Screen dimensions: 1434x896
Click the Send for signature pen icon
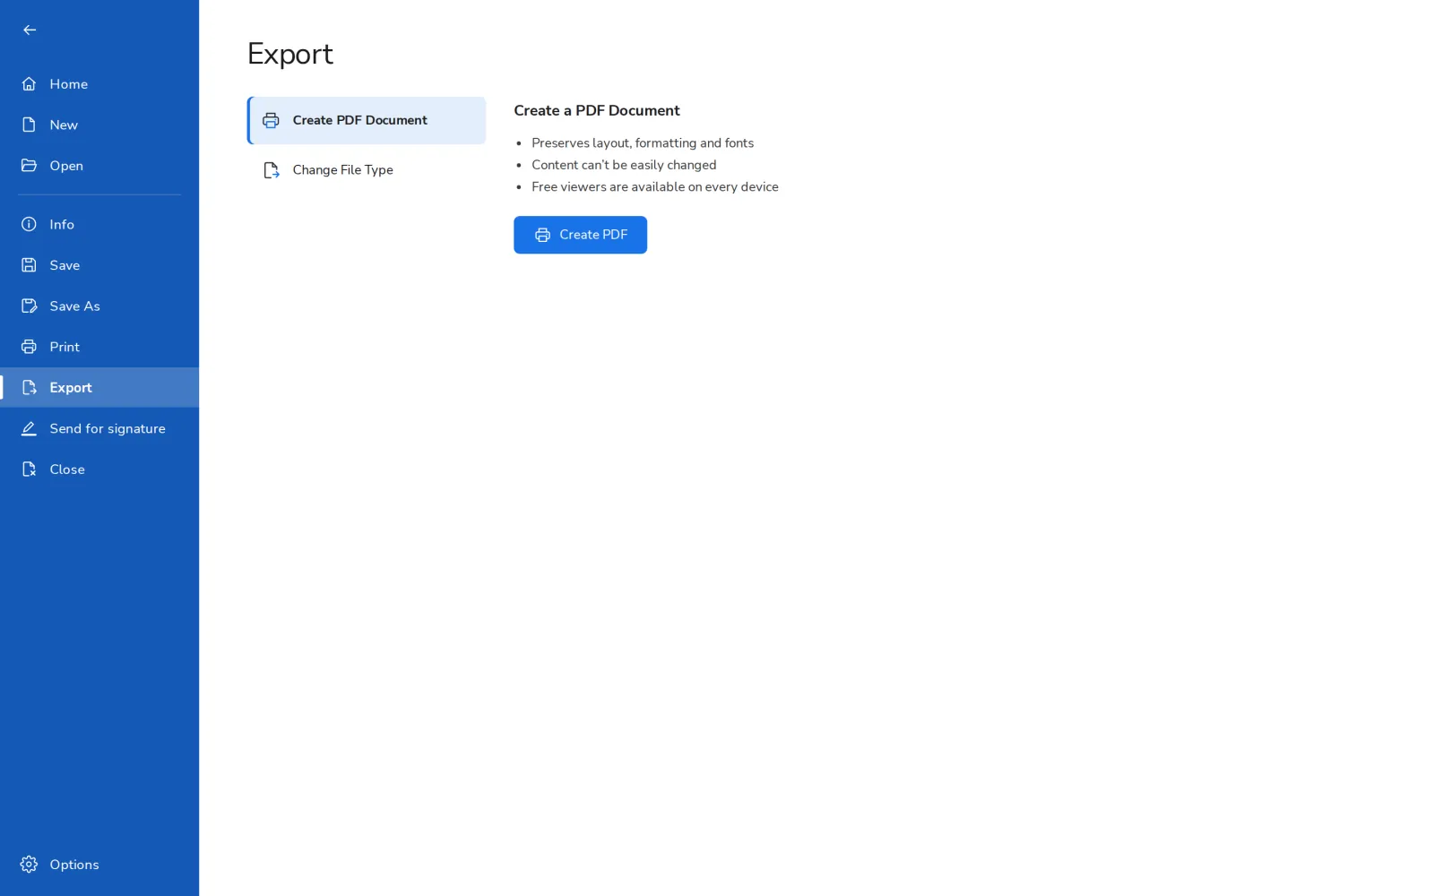29,428
